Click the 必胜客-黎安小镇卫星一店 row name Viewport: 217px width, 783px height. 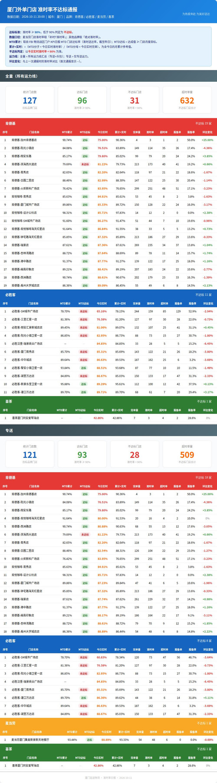click(x=27, y=368)
